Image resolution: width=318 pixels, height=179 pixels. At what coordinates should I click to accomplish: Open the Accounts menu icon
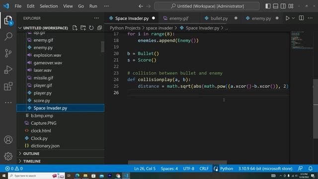(x=8, y=140)
